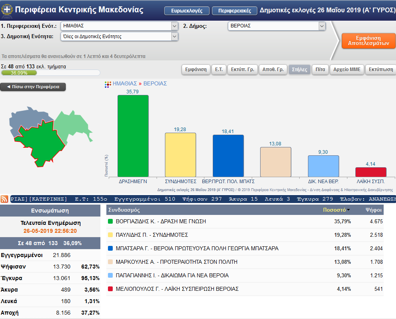The height and width of the screenshot is (319, 396).
Task: Toggle the Στήλες bar chart view
Action: (300, 70)
